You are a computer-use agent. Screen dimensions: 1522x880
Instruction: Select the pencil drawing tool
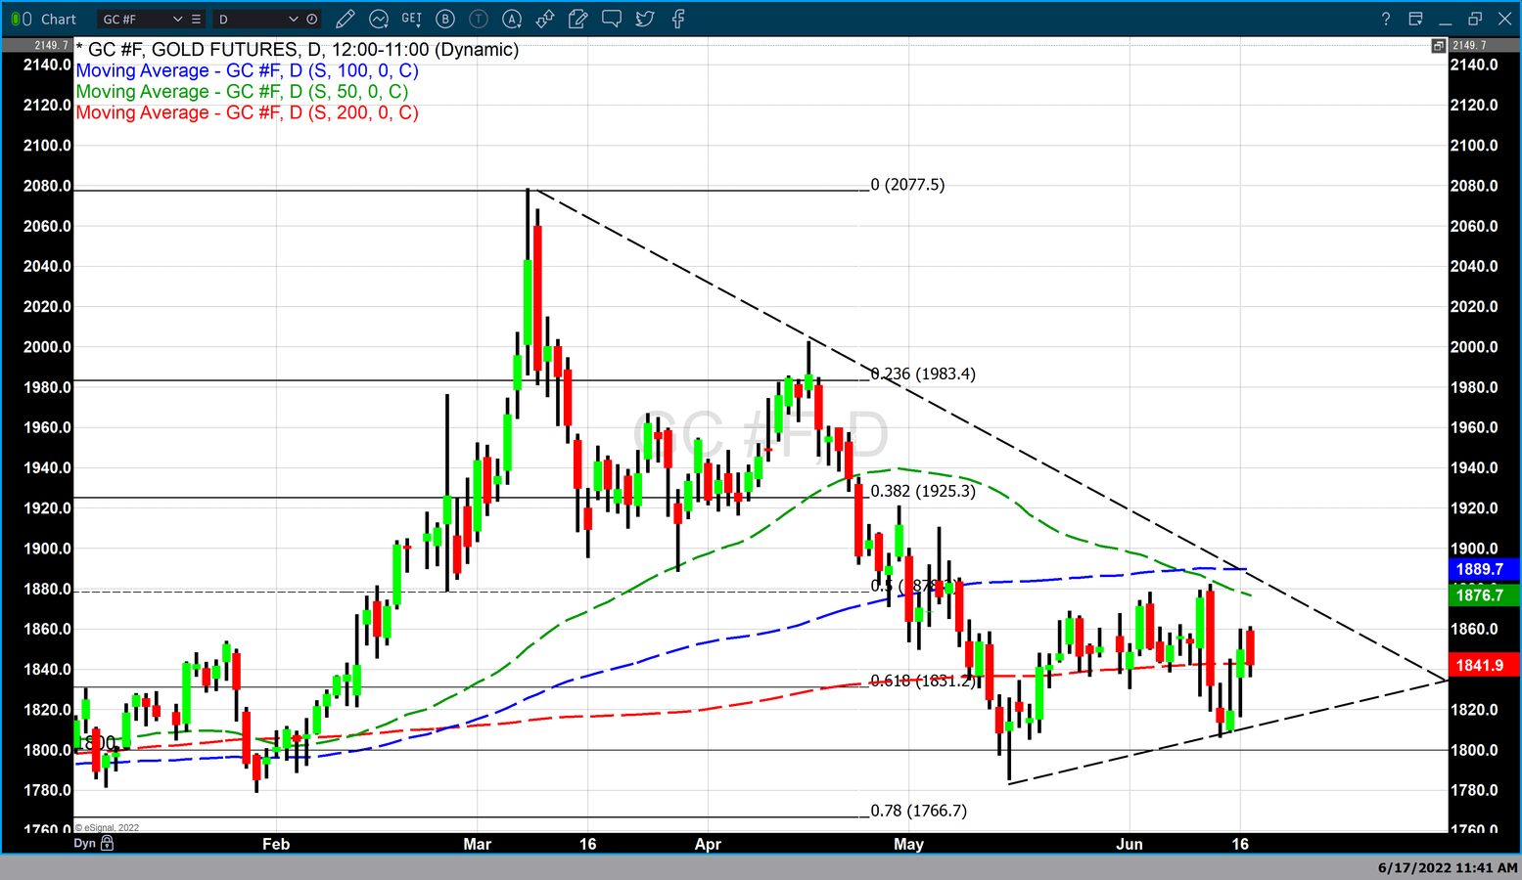click(345, 19)
